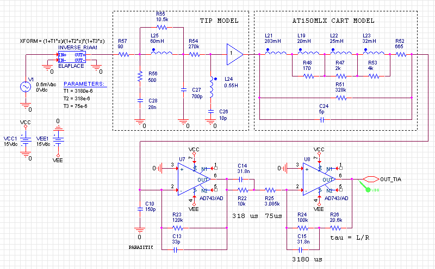Select the VEE1 15Vdc battery symbol

coord(58,141)
